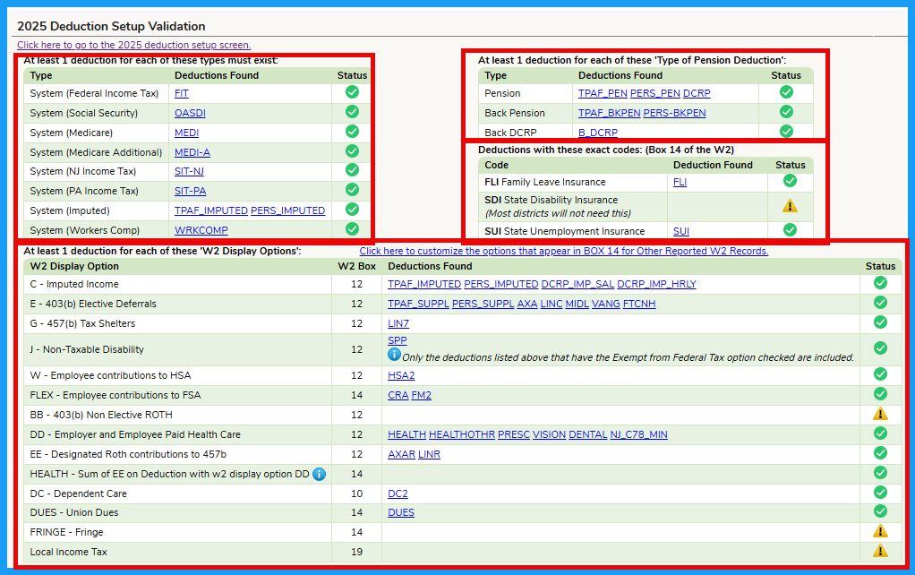Image resolution: width=915 pixels, height=575 pixels.
Task: Open the TPAF_BKPEN back pension link
Action: 609,113
